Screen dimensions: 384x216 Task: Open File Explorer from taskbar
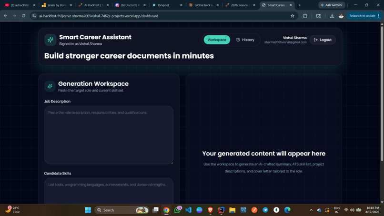tap(232, 210)
